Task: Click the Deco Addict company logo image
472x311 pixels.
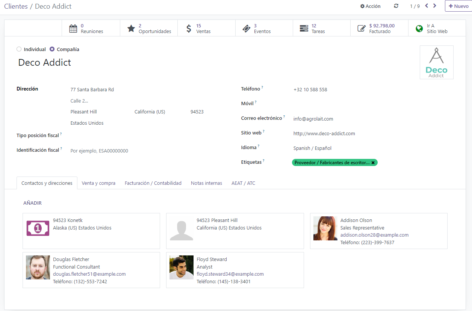Action: click(436, 62)
